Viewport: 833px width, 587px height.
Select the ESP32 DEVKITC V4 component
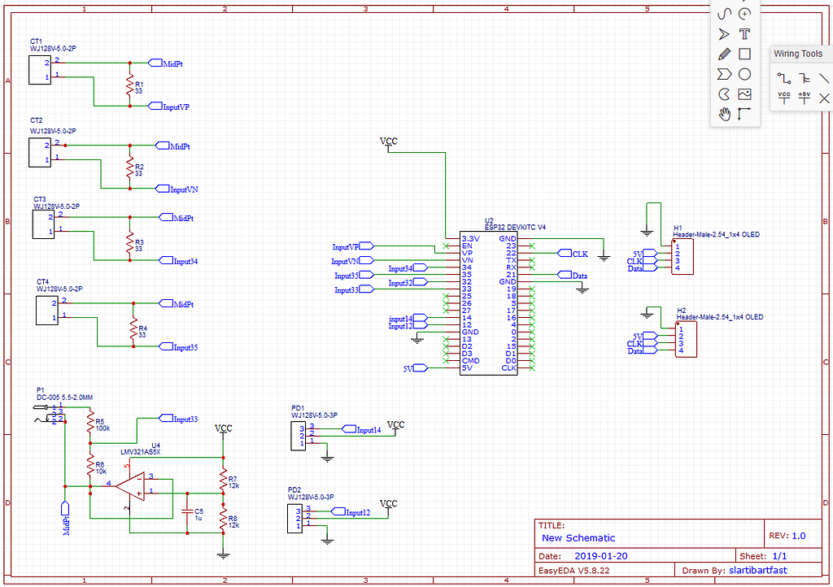click(x=488, y=305)
